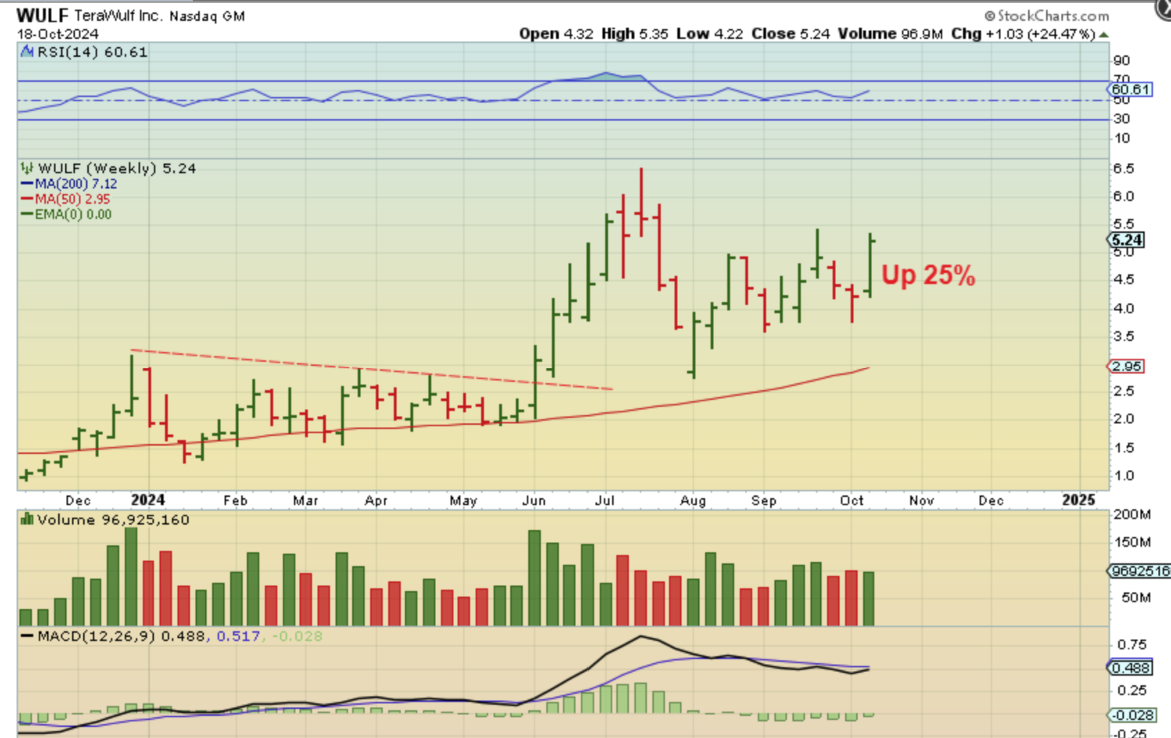Click the 2024 year label on time axis
This screenshot has width=1171, height=738.
pos(148,500)
